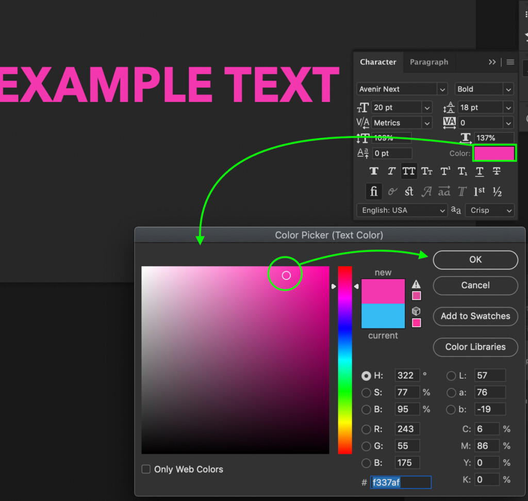Enable Faux Italic style
The width and height of the screenshot is (528, 501).
pos(391,171)
